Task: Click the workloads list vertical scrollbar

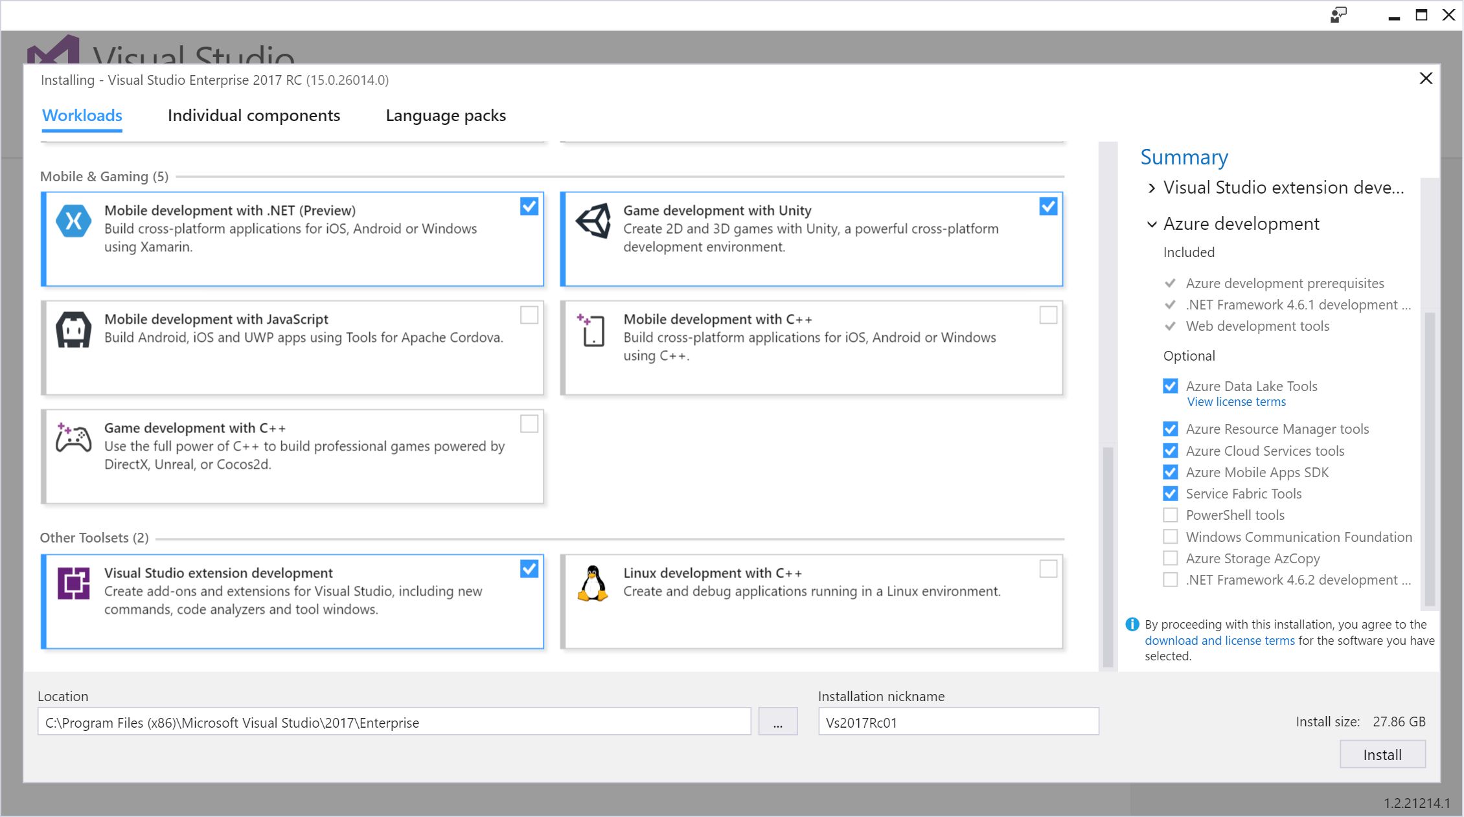Action: tap(1108, 557)
